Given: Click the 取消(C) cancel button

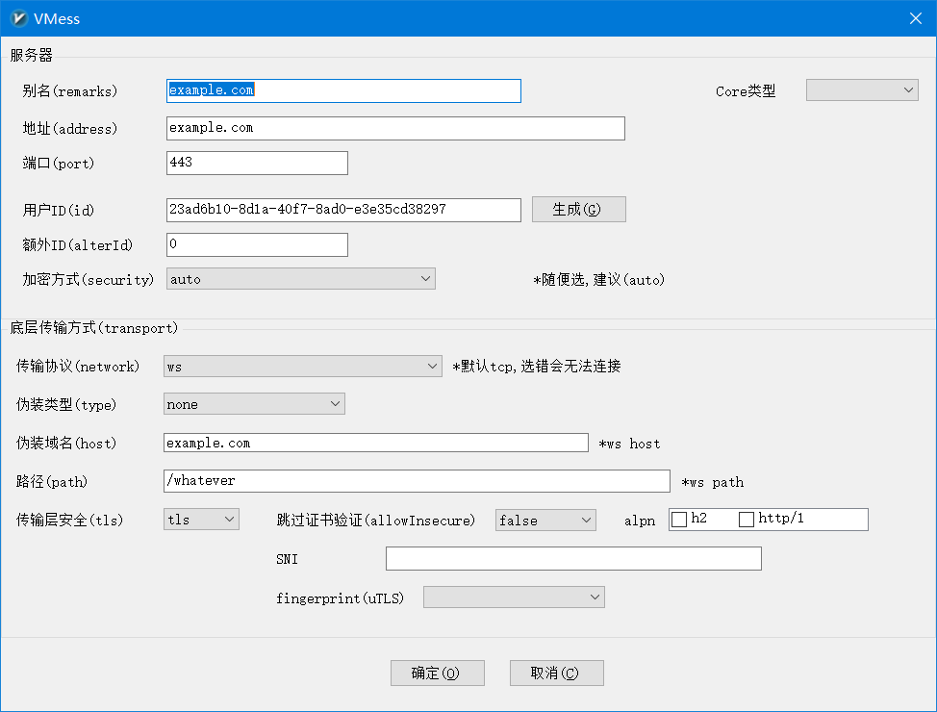Looking at the screenshot, I should point(556,673).
